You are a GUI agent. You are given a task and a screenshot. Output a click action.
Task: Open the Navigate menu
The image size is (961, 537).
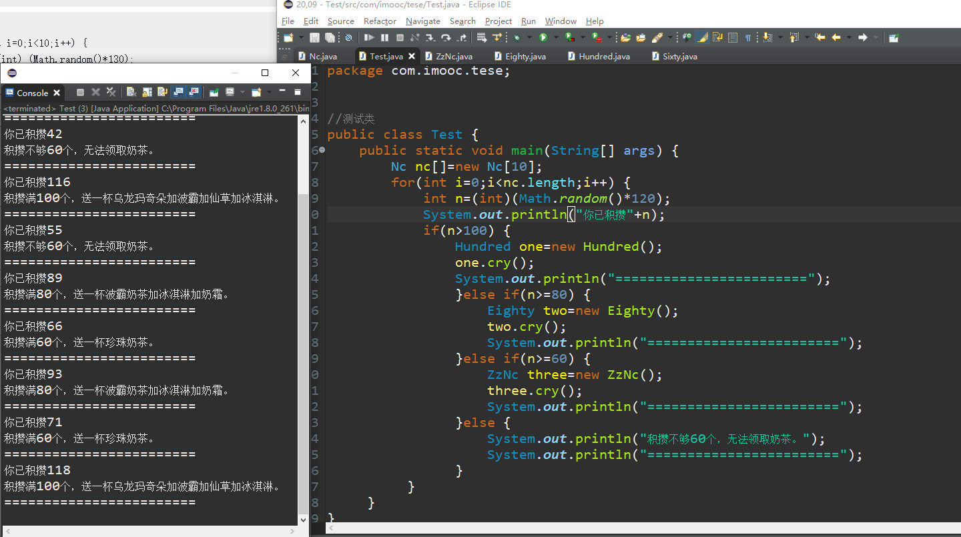point(422,21)
